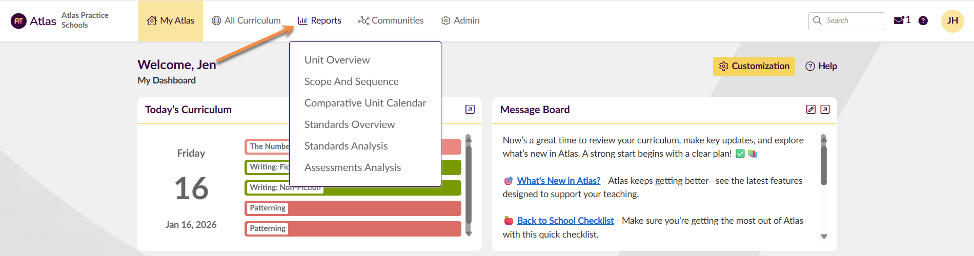974x256 pixels.
Task: Open the Back to School Checklist link
Action: tap(565, 221)
